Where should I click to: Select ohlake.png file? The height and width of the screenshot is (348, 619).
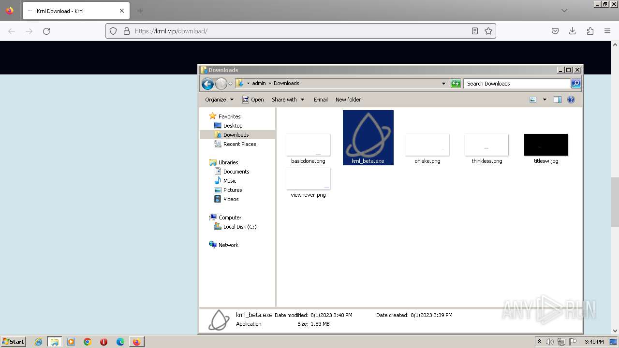click(x=427, y=149)
